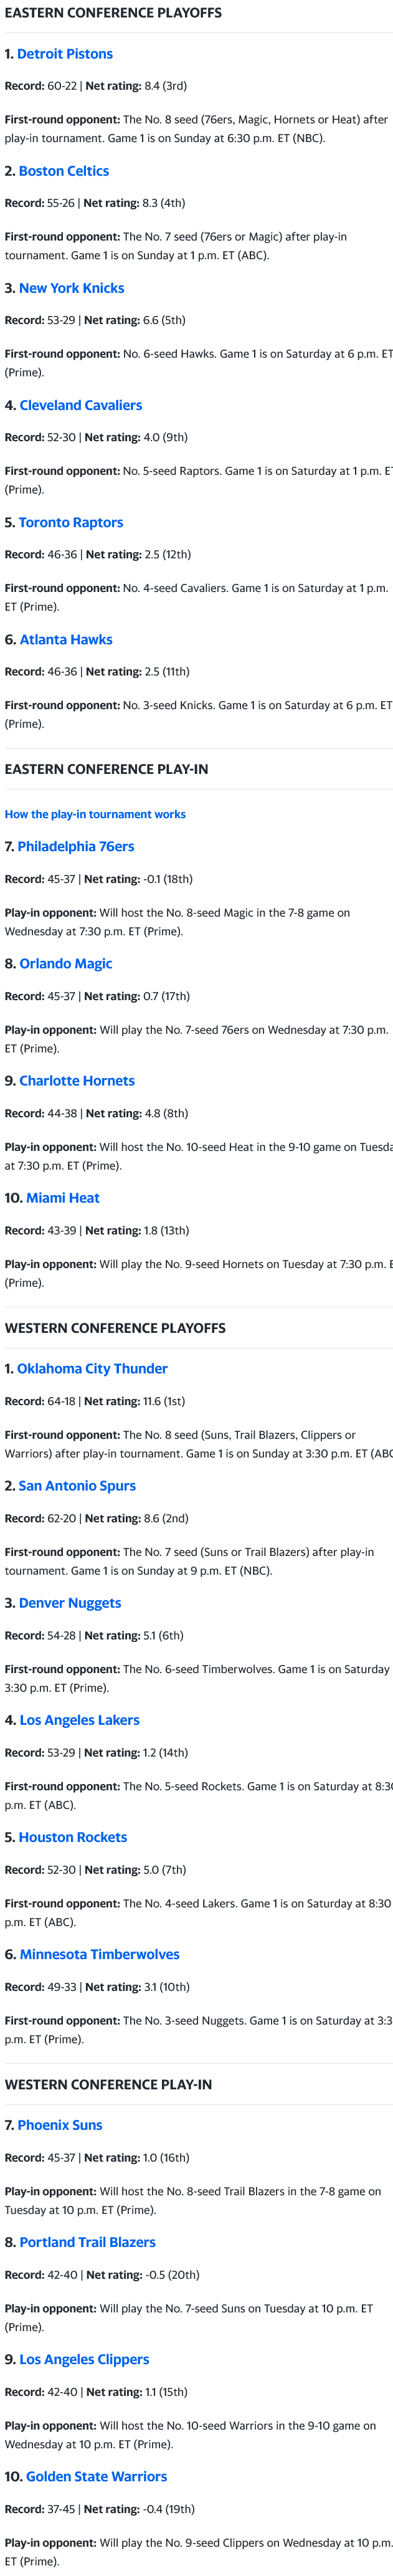Viewport: 393px width, 2576px height.
Task: Select the Oklahoma City Thunder link
Action: tap(92, 1368)
